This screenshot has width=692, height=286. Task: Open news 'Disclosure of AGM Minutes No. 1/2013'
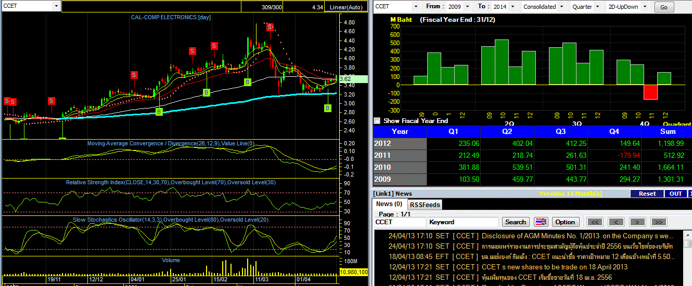pyautogui.click(x=530, y=236)
